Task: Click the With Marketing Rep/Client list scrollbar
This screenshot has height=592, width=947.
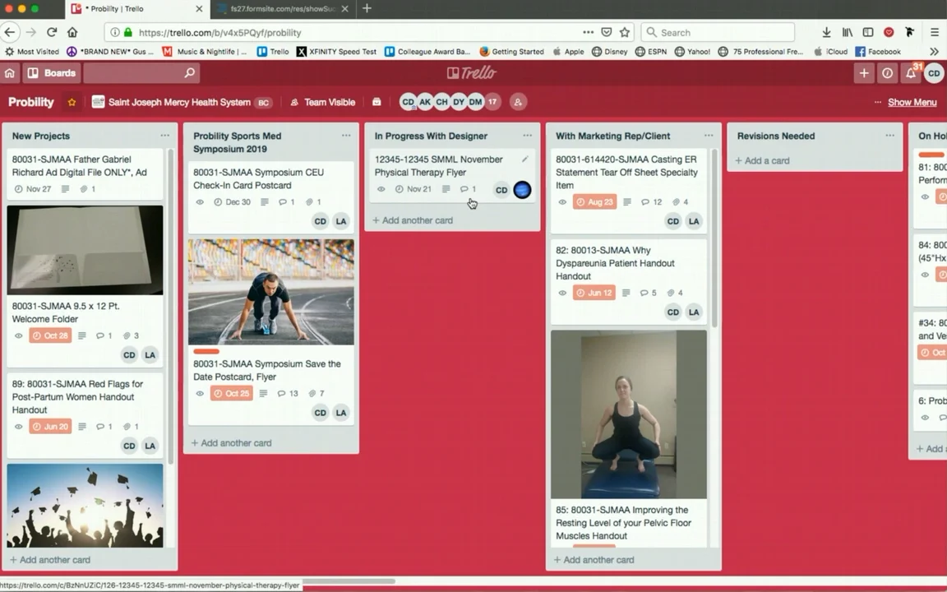Action: 714,238
